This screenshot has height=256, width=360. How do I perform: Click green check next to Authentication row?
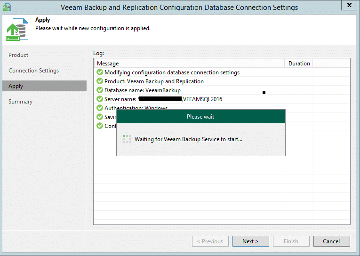tap(100, 108)
